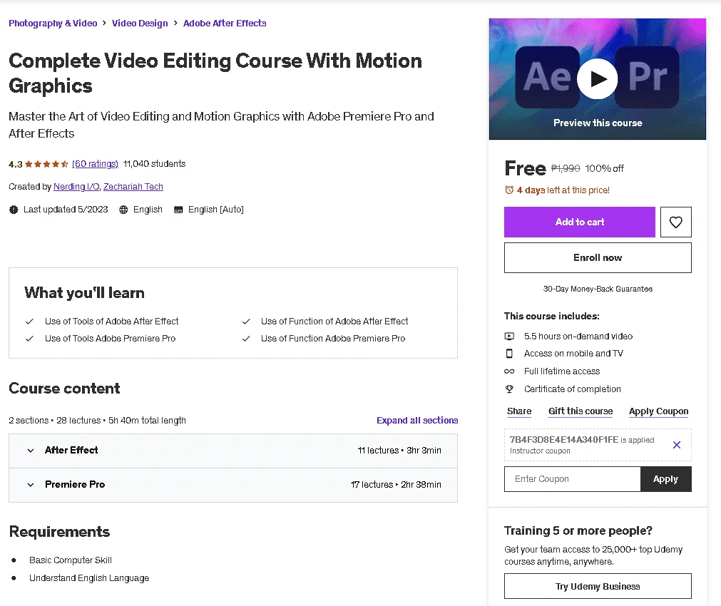Click Try Udemy Business button

[598, 586]
